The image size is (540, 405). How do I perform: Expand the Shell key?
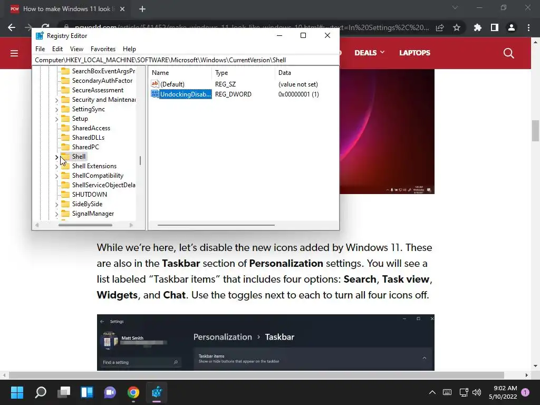[56, 157]
